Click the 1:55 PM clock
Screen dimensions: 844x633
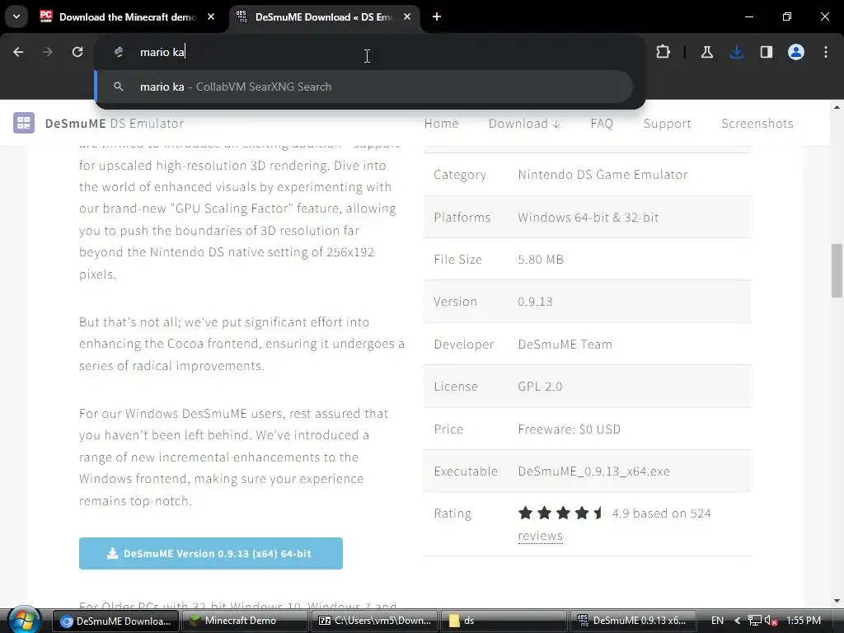click(x=804, y=621)
